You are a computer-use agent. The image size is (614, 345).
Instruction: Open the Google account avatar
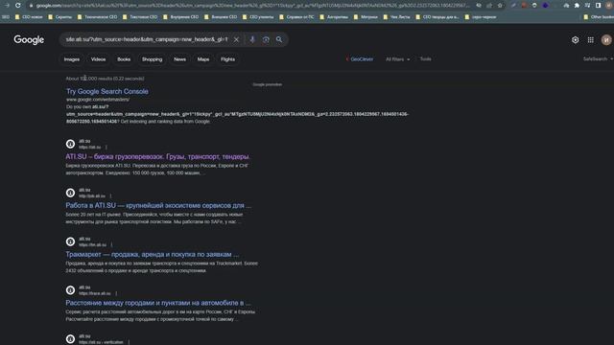[x=606, y=40]
